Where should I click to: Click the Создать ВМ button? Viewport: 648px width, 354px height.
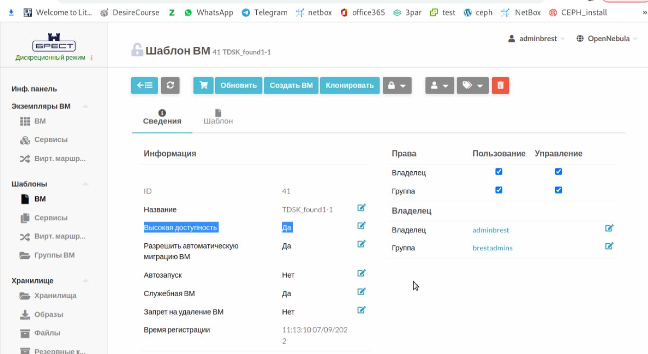coord(291,86)
